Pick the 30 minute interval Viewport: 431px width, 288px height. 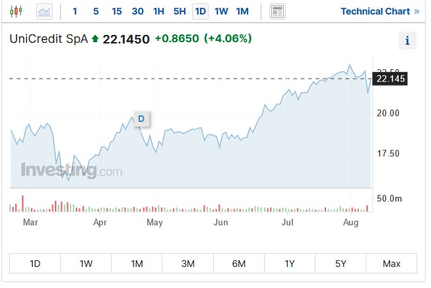137,11
